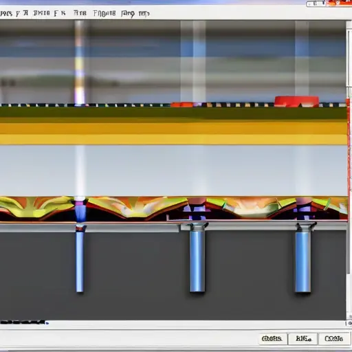The width and height of the screenshot is (352, 352).
Task: Click the dark green band below the dotted rail
Action: click(173, 113)
